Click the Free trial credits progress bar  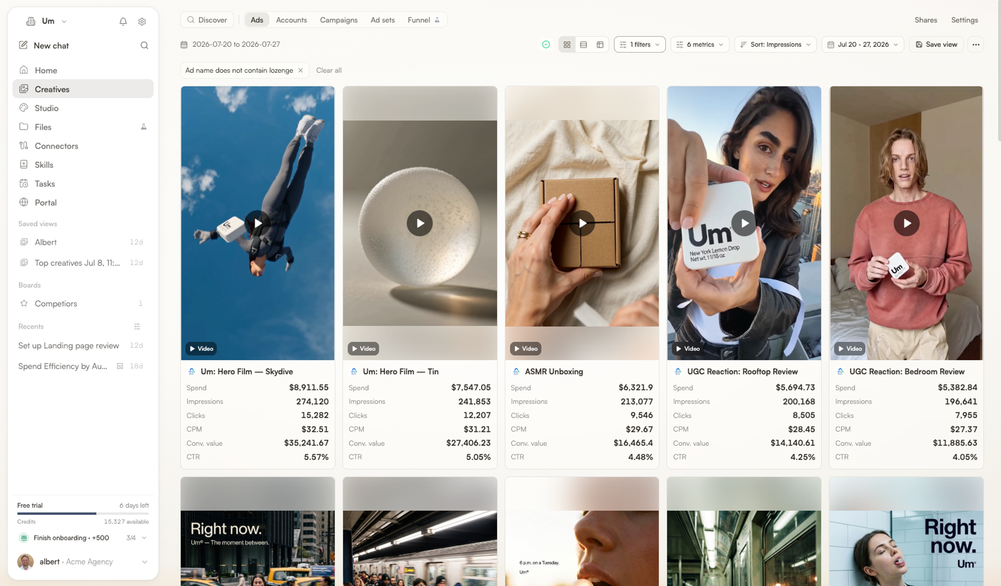(x=83, y=513)
